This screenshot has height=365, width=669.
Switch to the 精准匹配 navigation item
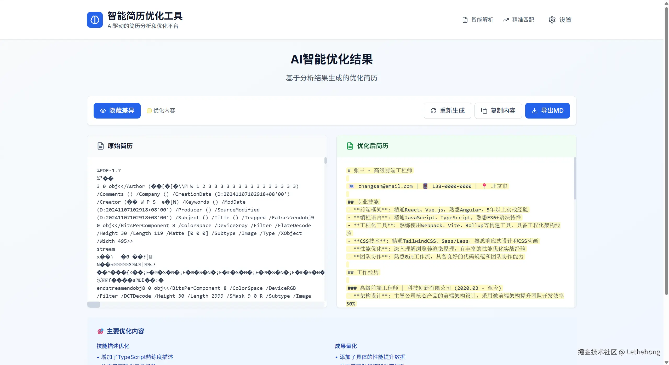[523, 20]
